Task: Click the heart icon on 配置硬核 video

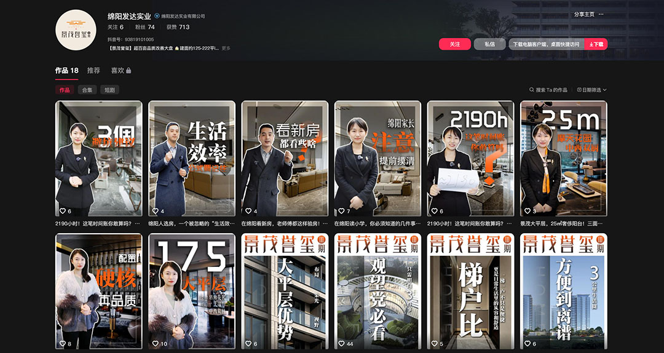Action: pyautogui.click(x=62, y=344)
